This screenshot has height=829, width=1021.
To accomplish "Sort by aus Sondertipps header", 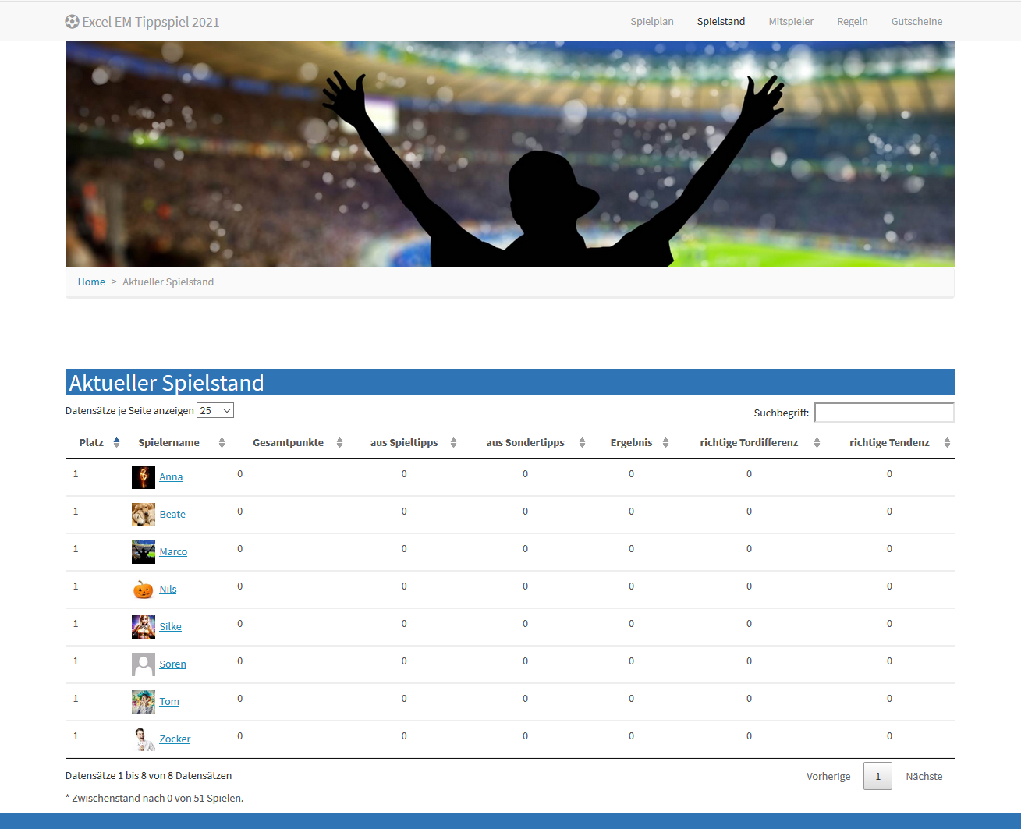I will pos(525,442).
